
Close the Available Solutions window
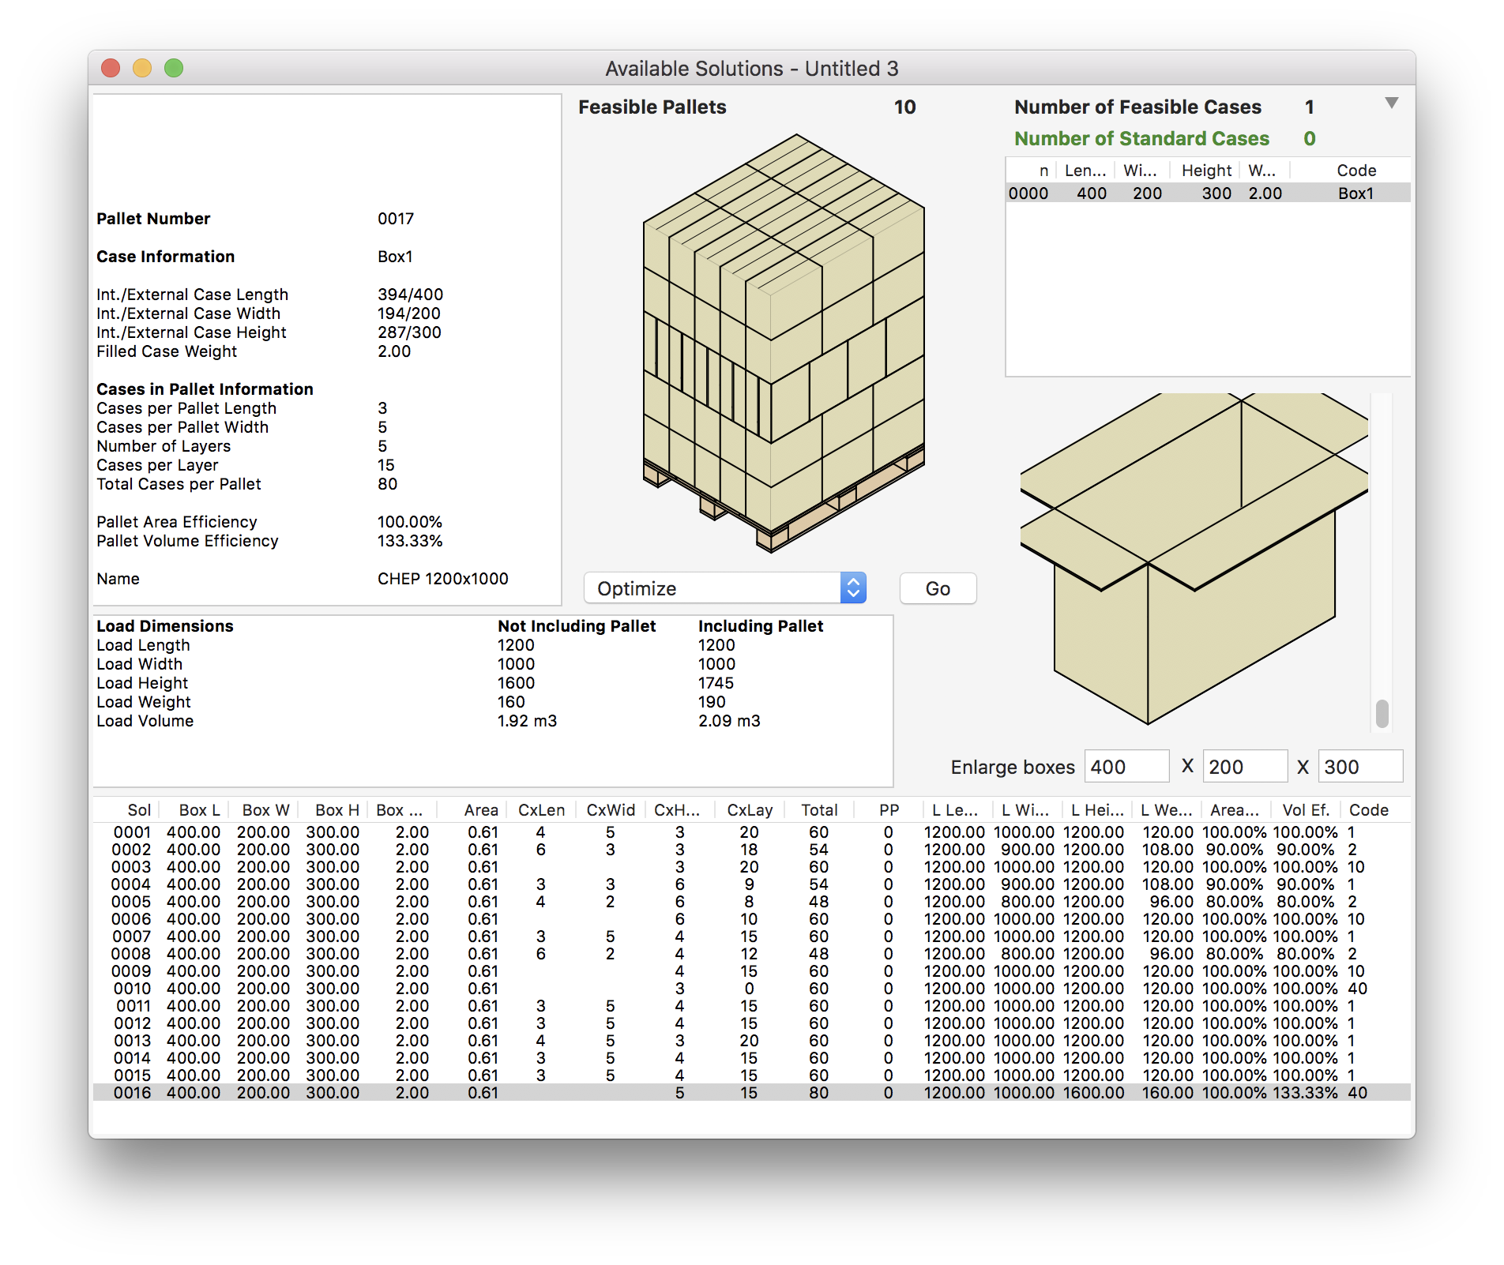coord(111,68)
